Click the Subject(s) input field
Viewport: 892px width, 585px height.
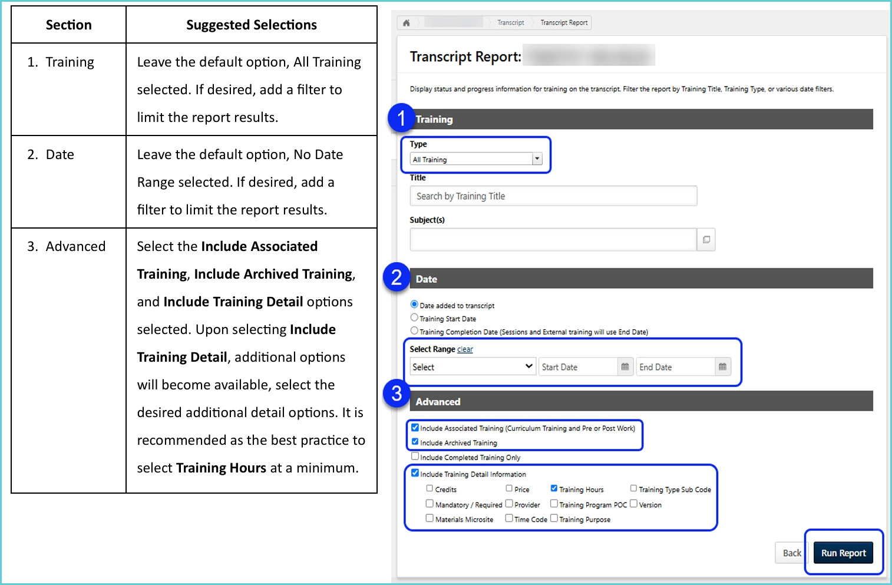[553, 240]
